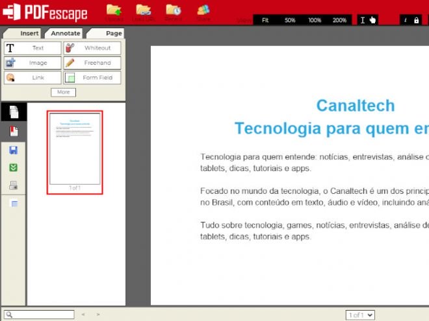Select the Form Field tool
The width and height of the screenshot is (429, 321).
point(92,78)
